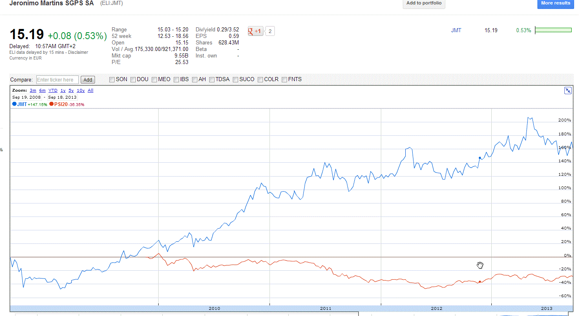Image resolution: width=579 pixels, height=316 pixels.
Task: Click the JMT ticker in the right summary
Action: pyautogui.click(x=456, y=31)
